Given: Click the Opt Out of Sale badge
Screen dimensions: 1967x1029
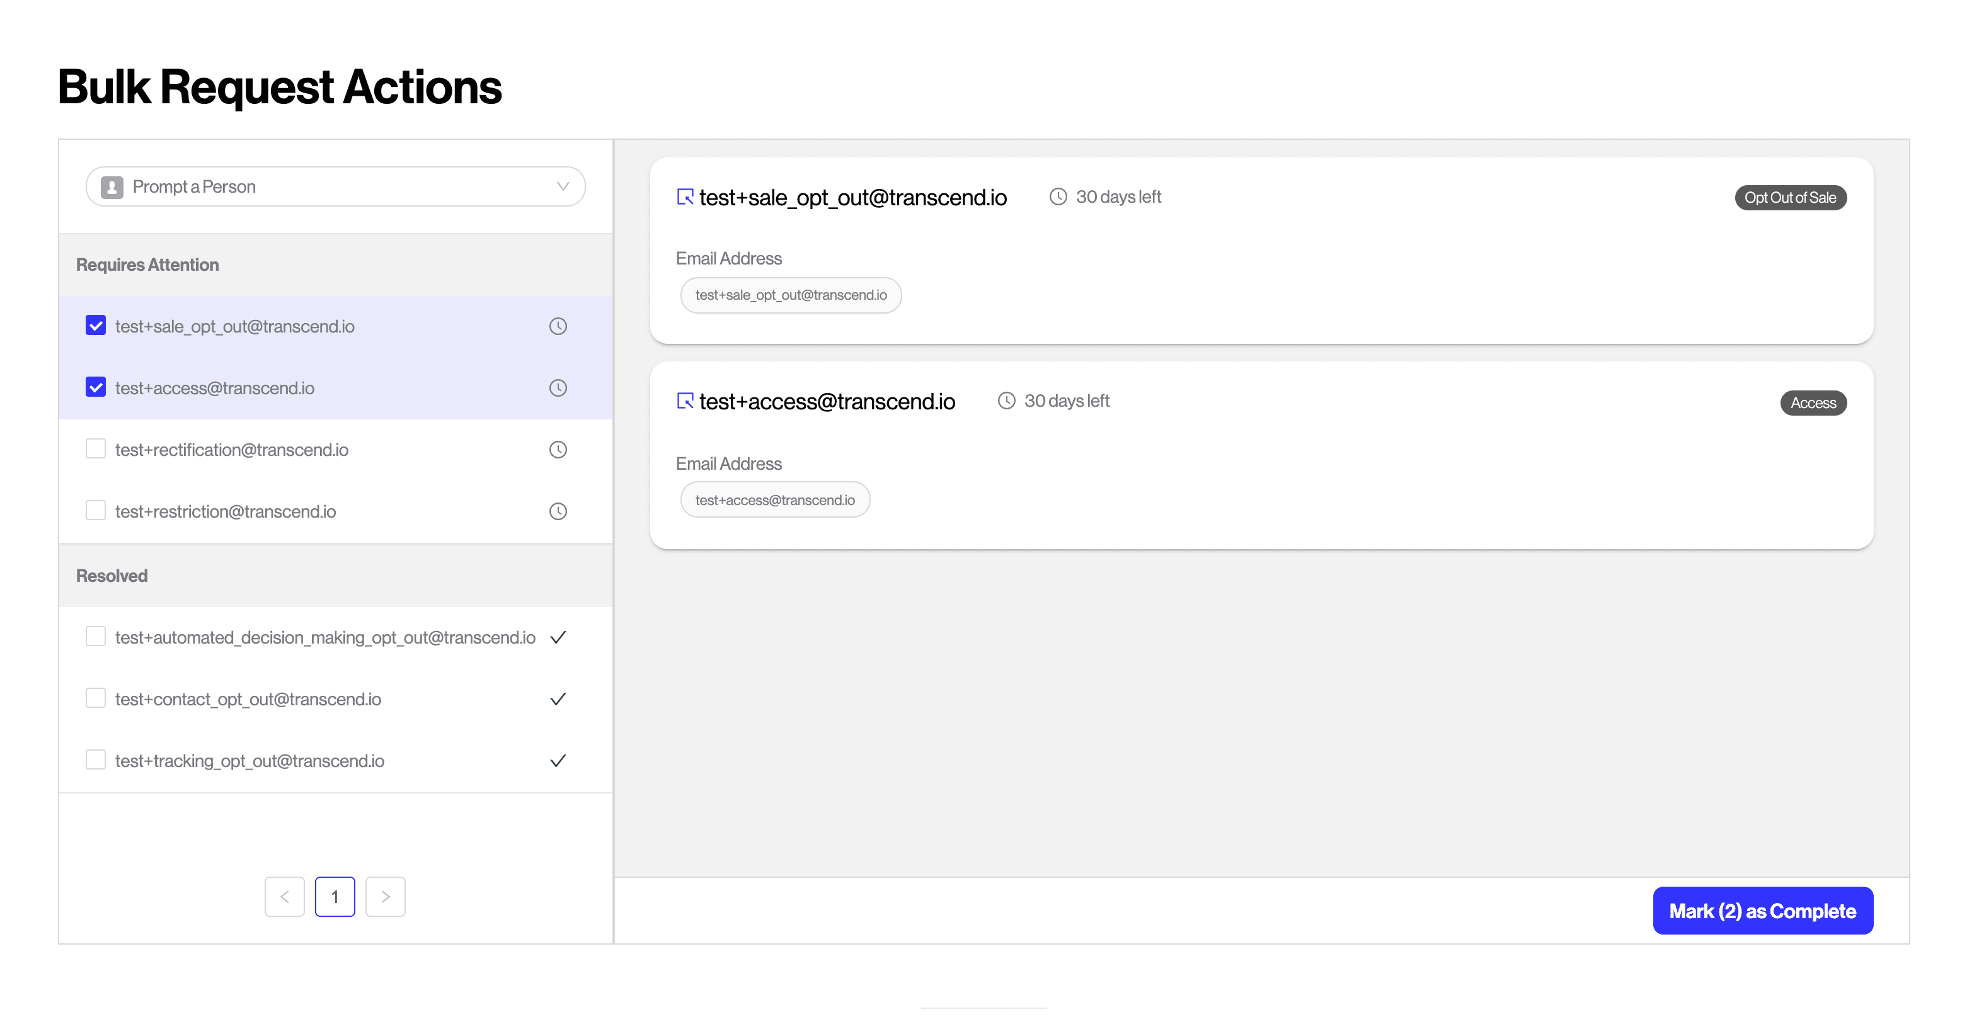Looking at the screenshot, I should tap(1790, 198).
